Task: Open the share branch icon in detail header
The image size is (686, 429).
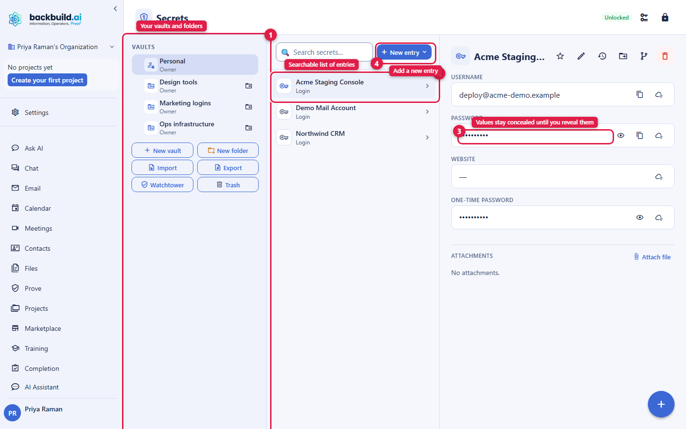Action: pos(644,56)
